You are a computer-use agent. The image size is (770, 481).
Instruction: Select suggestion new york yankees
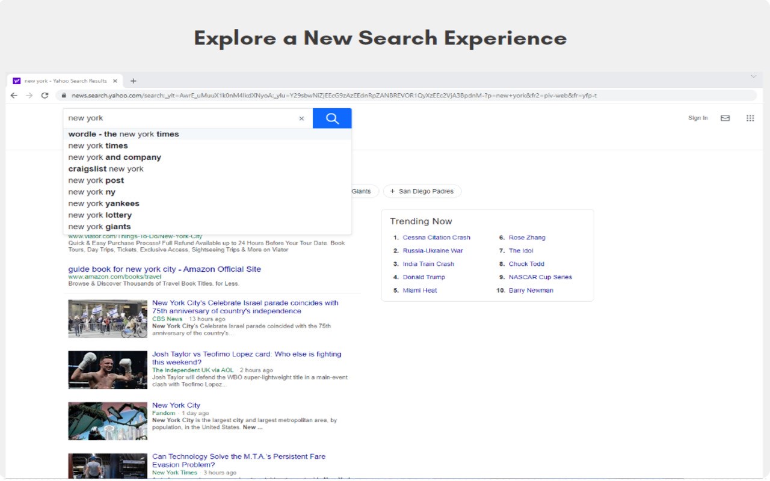tap(207, 203)
